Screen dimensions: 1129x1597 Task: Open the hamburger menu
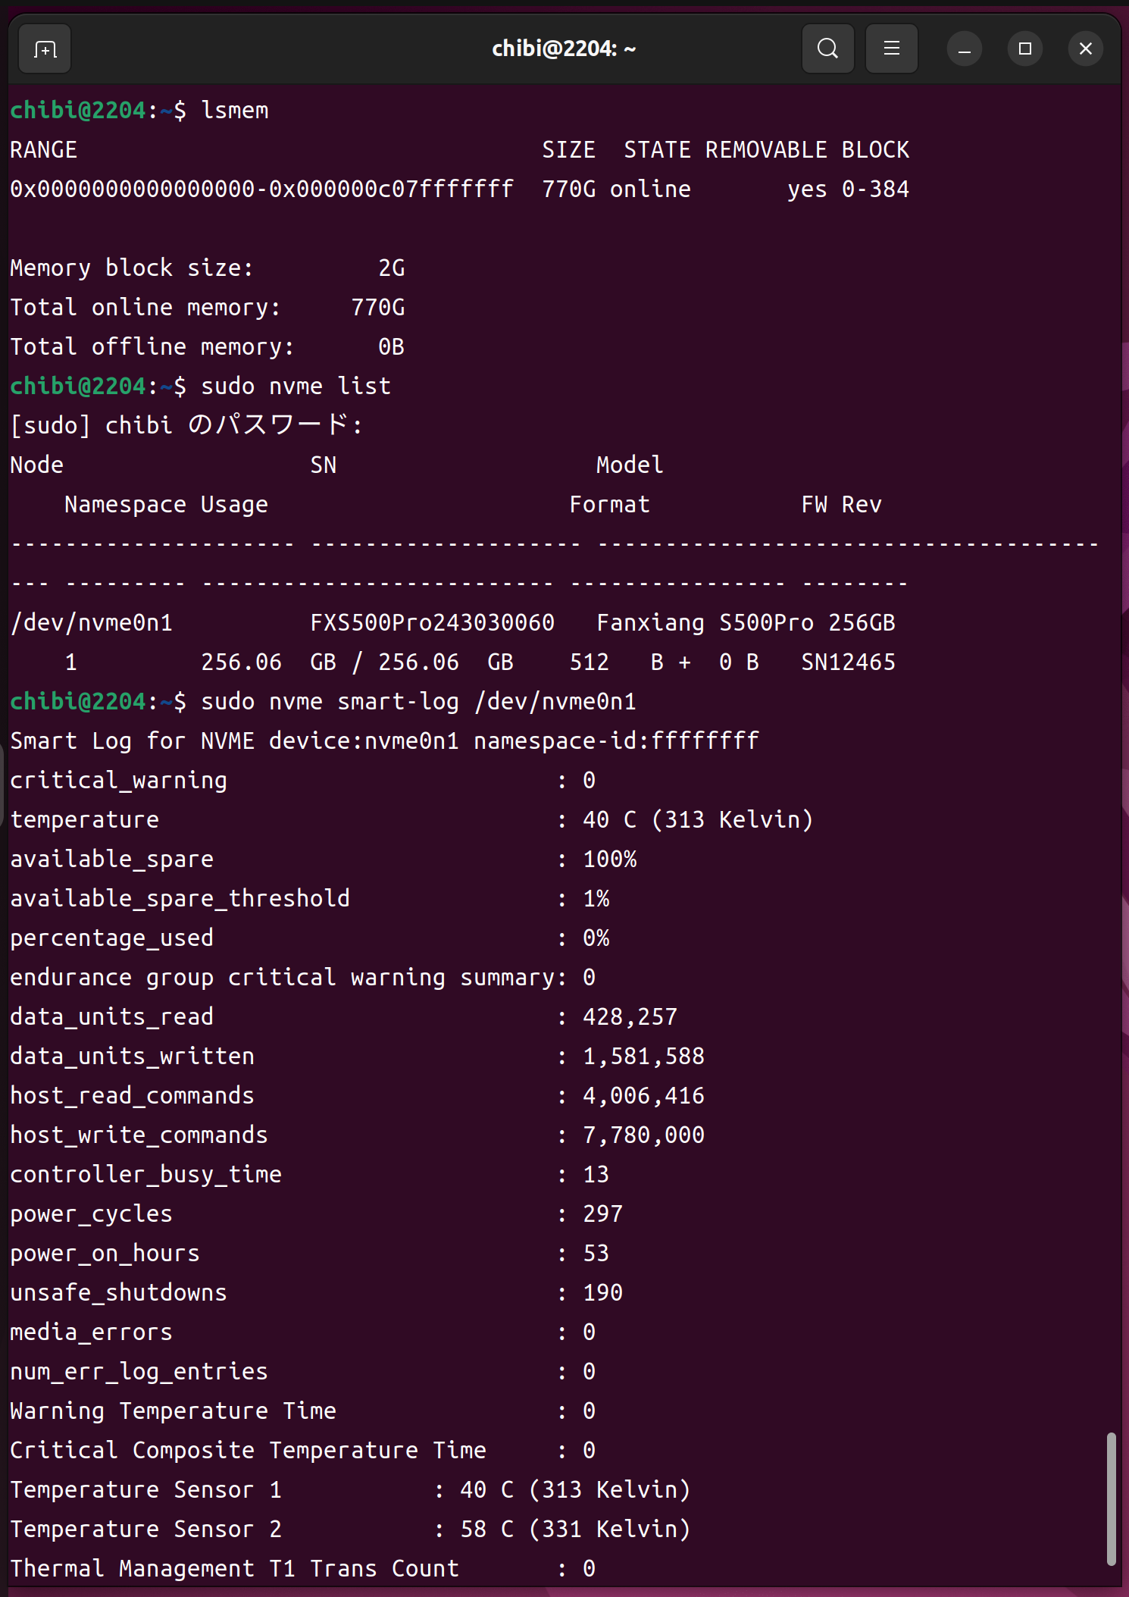click(891, 49)
